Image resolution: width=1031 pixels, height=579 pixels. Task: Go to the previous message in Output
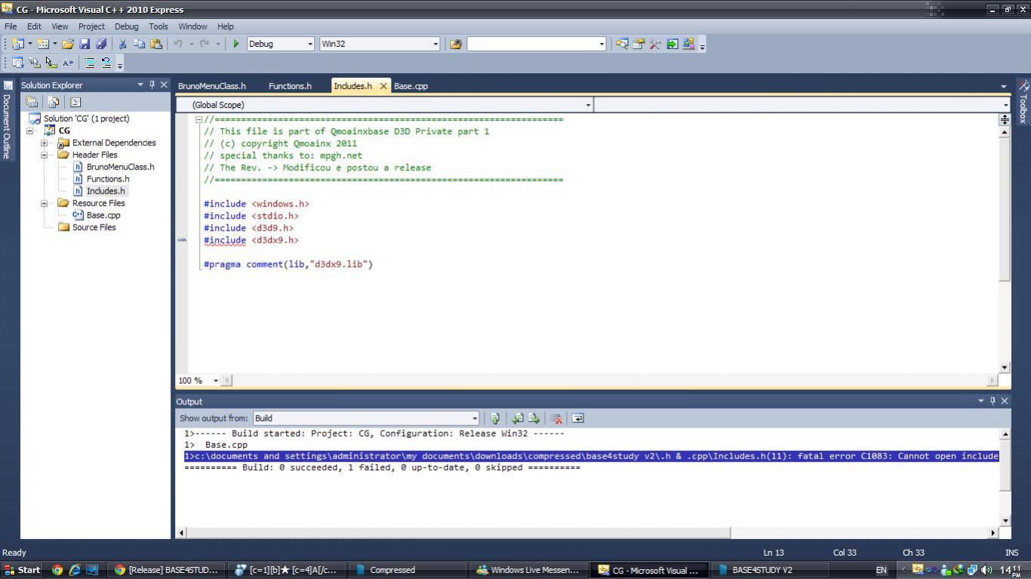tap(518, 418)
